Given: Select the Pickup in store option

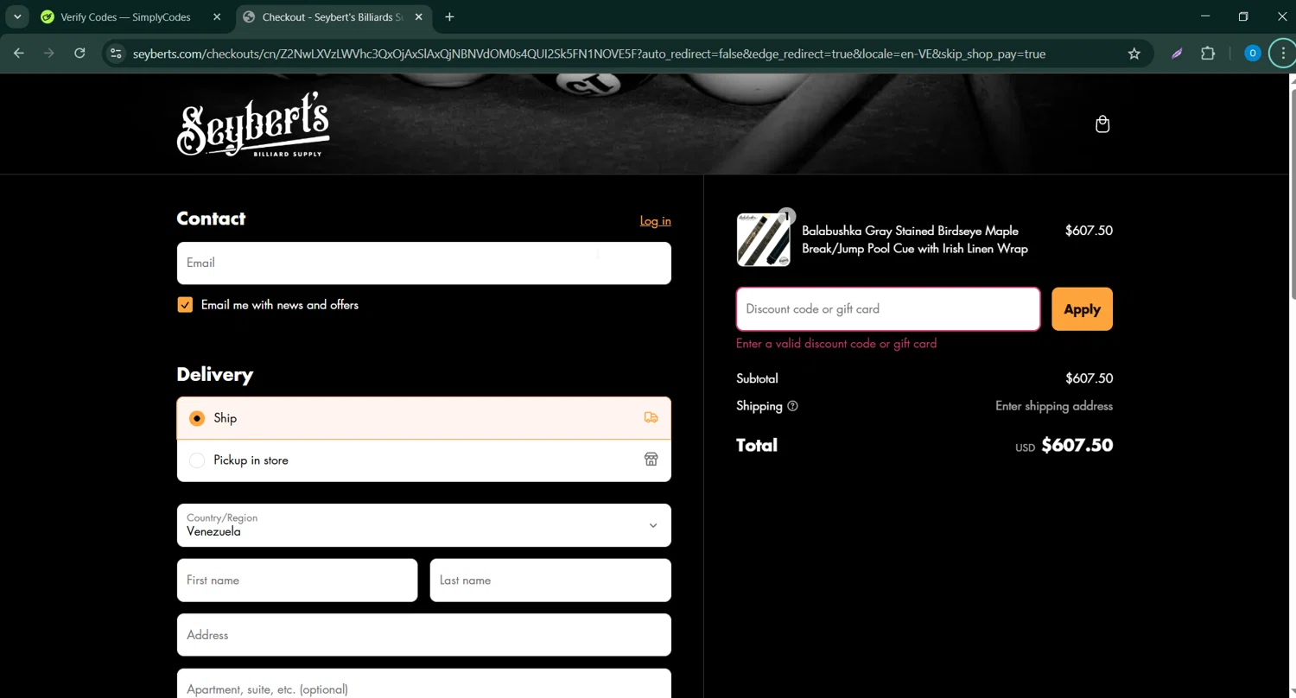Looking at the screenshot, I should [423, 460].
